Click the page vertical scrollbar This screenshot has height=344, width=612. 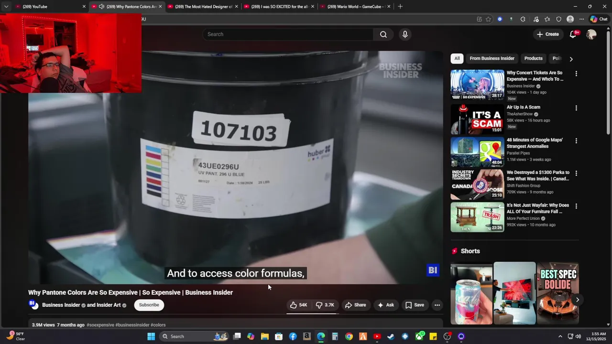[608, 81]
